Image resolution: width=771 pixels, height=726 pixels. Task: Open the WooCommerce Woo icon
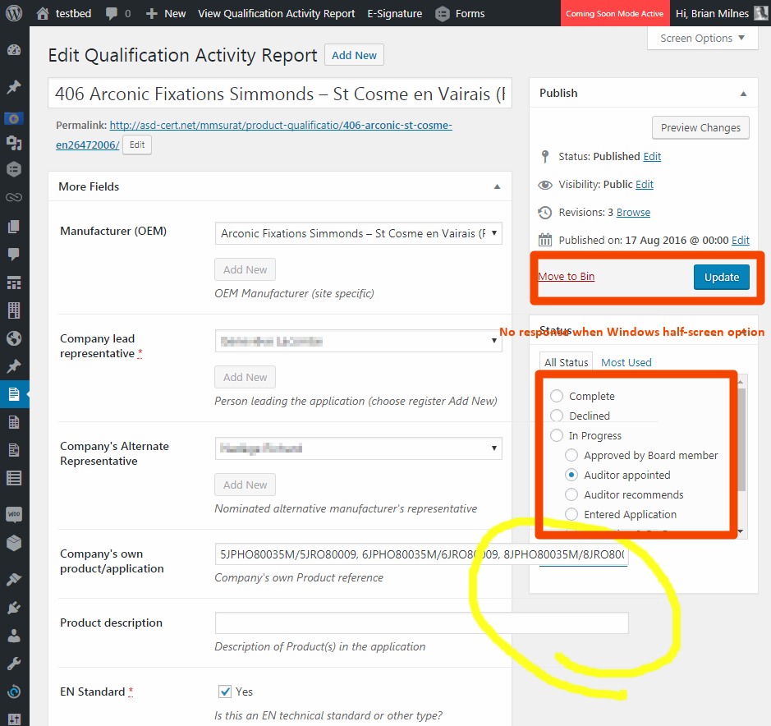14,514
